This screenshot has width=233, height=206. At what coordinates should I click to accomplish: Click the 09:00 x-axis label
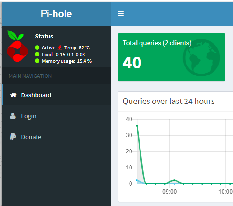point(169,192)
